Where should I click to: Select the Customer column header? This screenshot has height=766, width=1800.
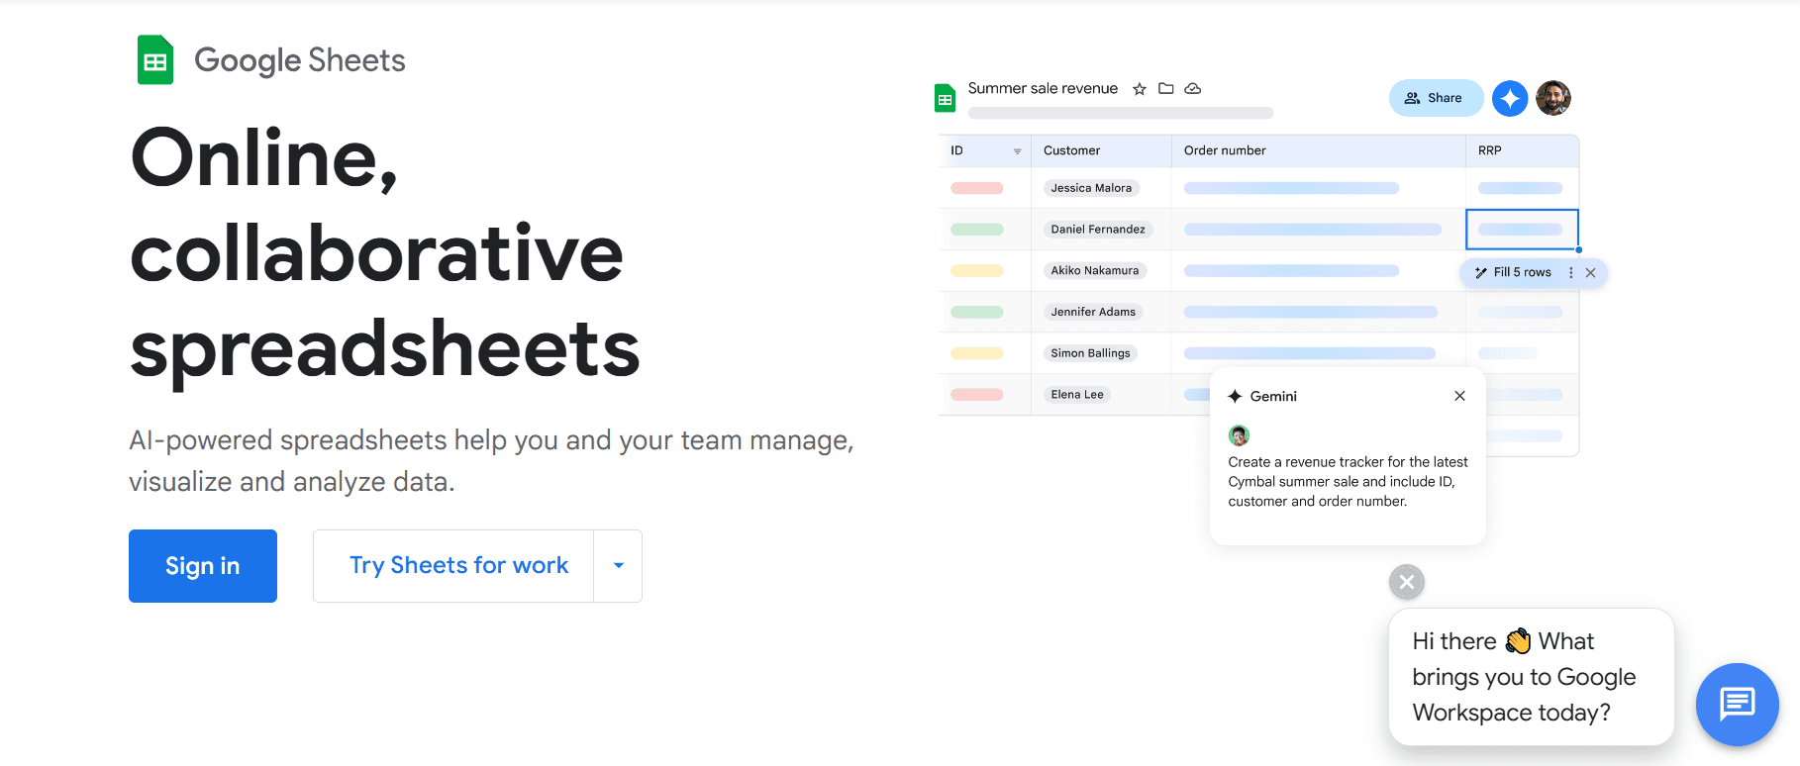1101,150
